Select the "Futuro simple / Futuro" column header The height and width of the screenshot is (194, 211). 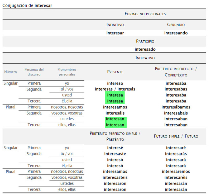(x=176, y=136)
